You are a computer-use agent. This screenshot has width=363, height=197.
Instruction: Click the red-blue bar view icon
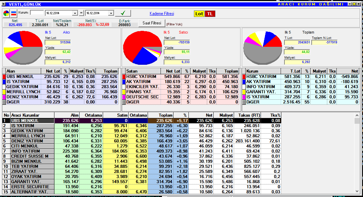(x=14, y=13)
